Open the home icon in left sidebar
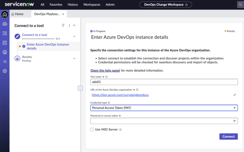The image size is (244, 152). 5,15
